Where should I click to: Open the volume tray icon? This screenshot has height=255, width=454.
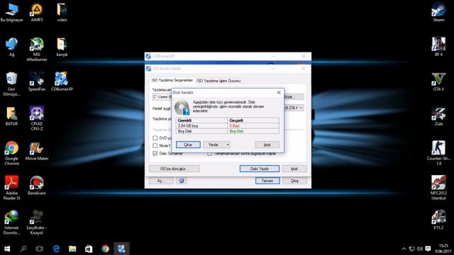[420, 249]
